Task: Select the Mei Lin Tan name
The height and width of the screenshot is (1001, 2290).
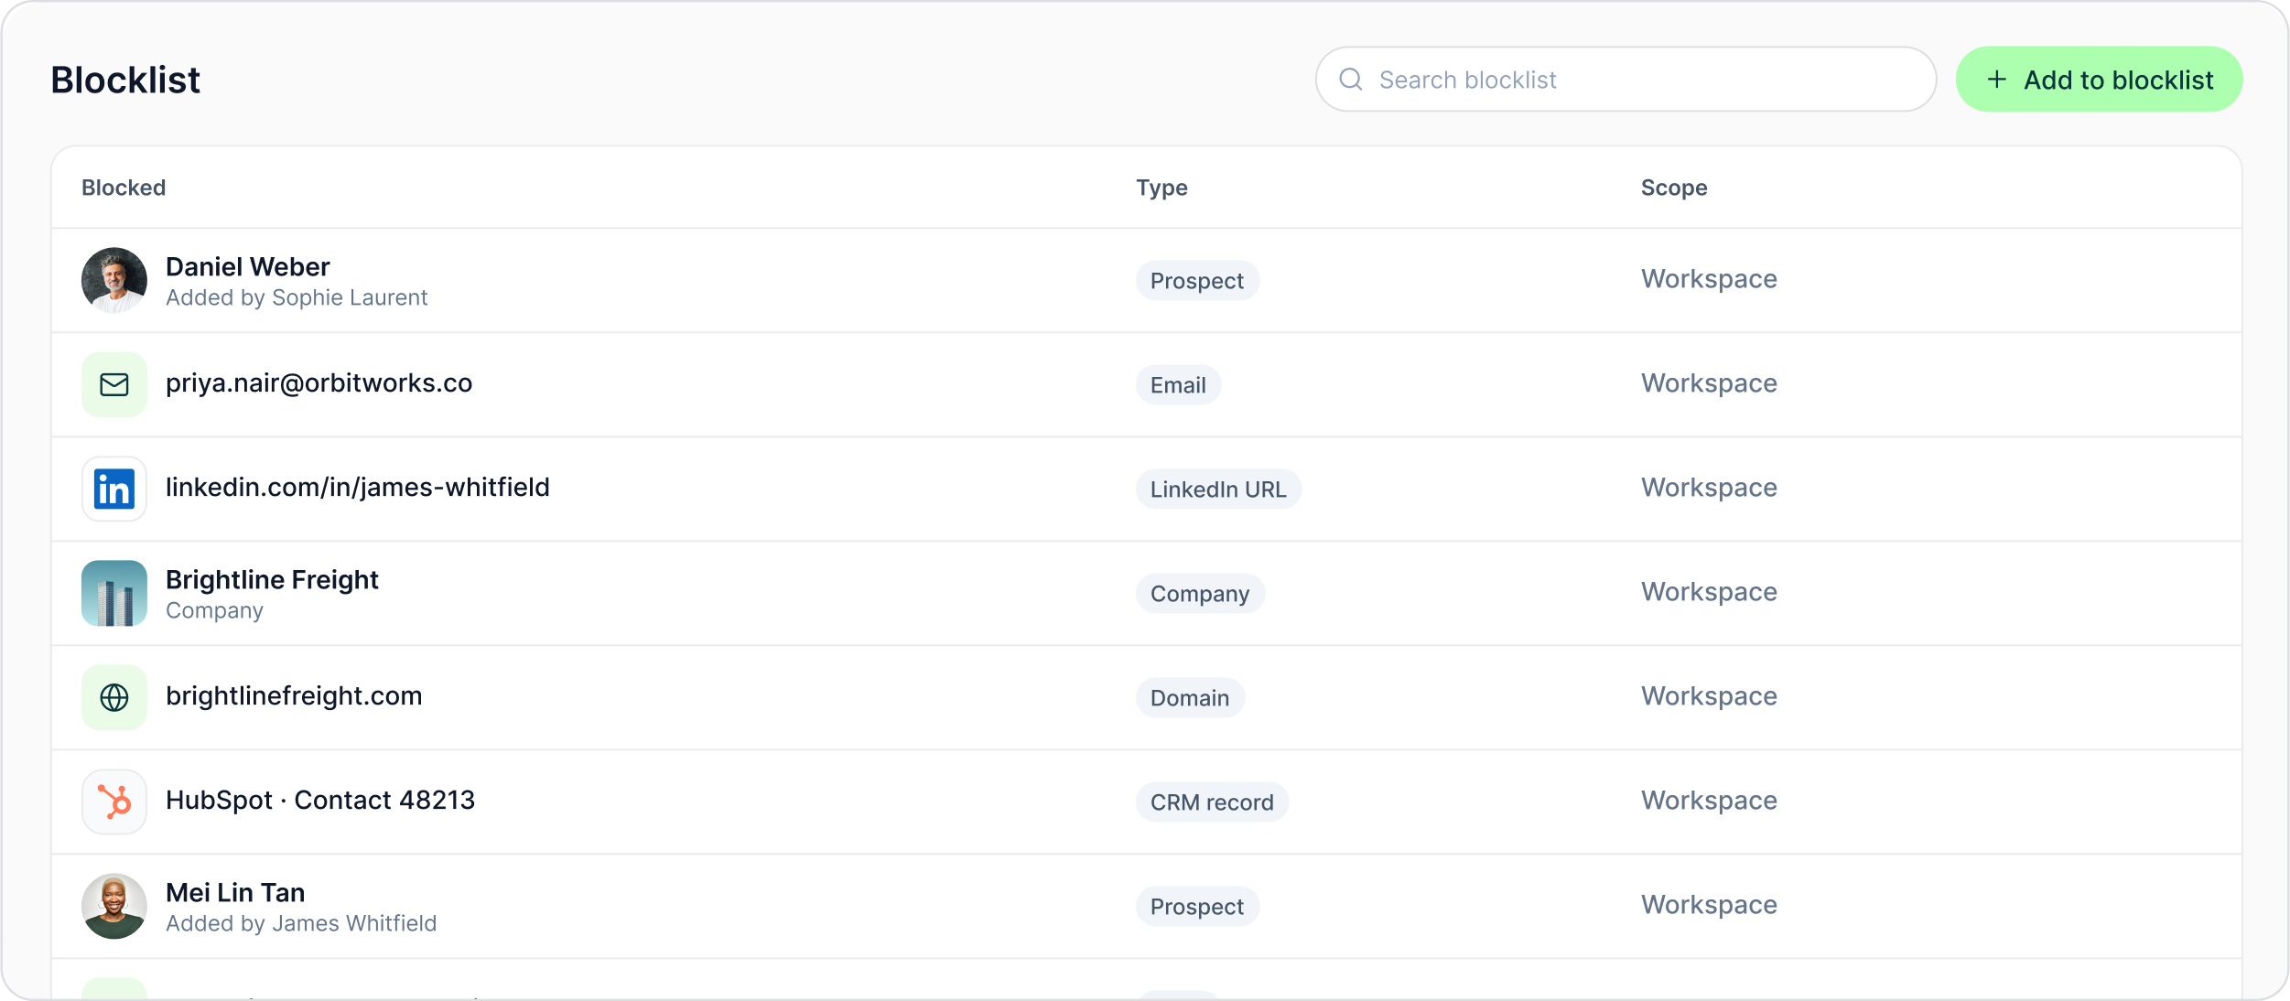Action: point(235,892)
